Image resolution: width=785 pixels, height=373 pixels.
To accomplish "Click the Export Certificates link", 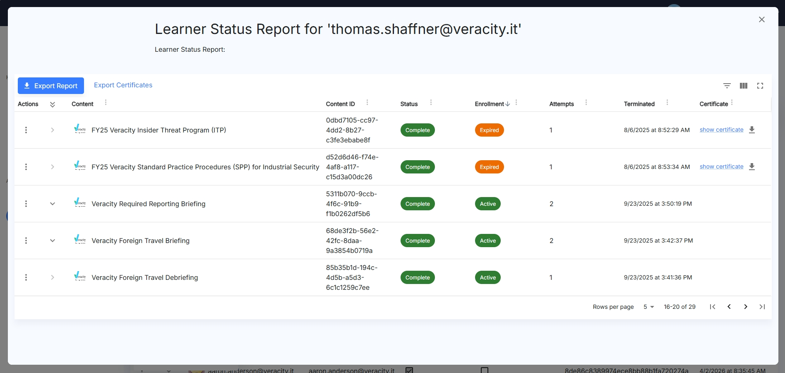I will [123, 85].
